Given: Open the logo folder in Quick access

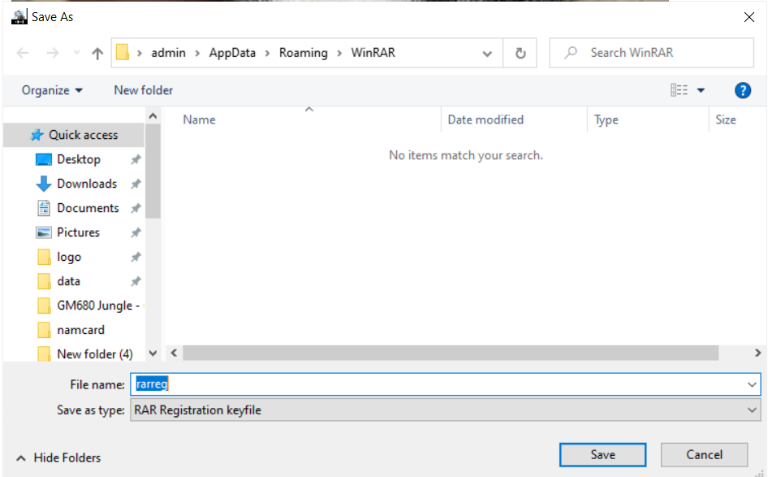Looking at the screenshot, I should [x=69, y=257].
